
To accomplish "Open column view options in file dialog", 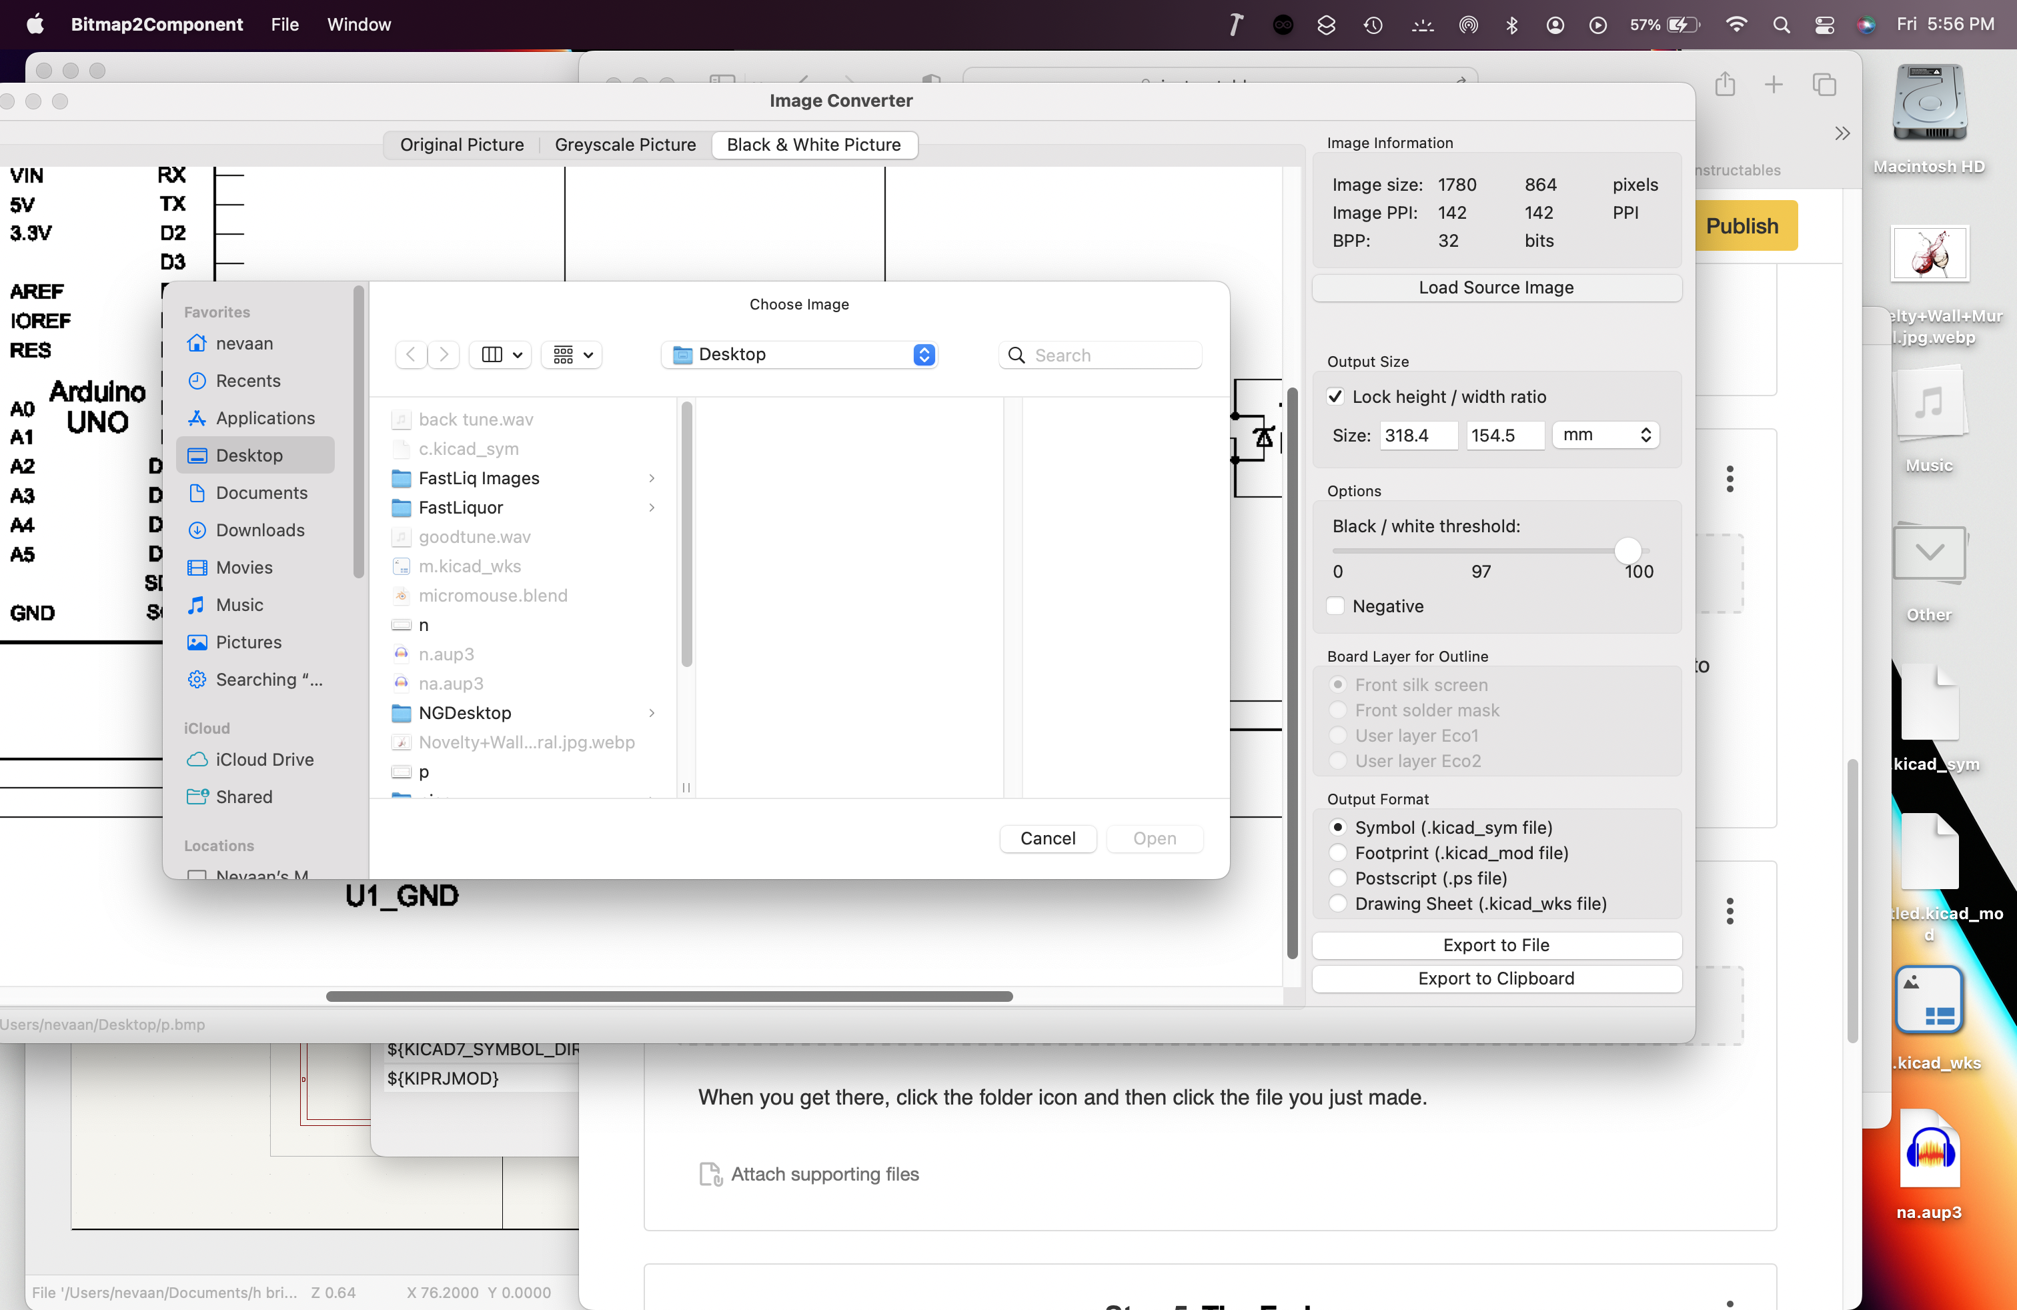I will click(500, 354).
